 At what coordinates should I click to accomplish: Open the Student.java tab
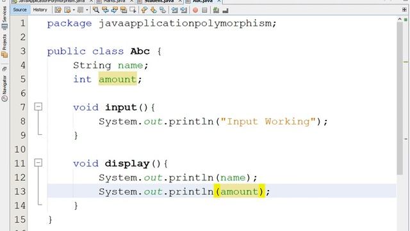(159, 1)
